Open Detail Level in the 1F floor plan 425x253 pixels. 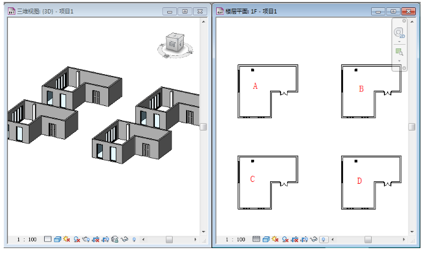click(x=256, y=239)
